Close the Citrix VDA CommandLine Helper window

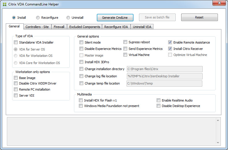pos(219,3)
